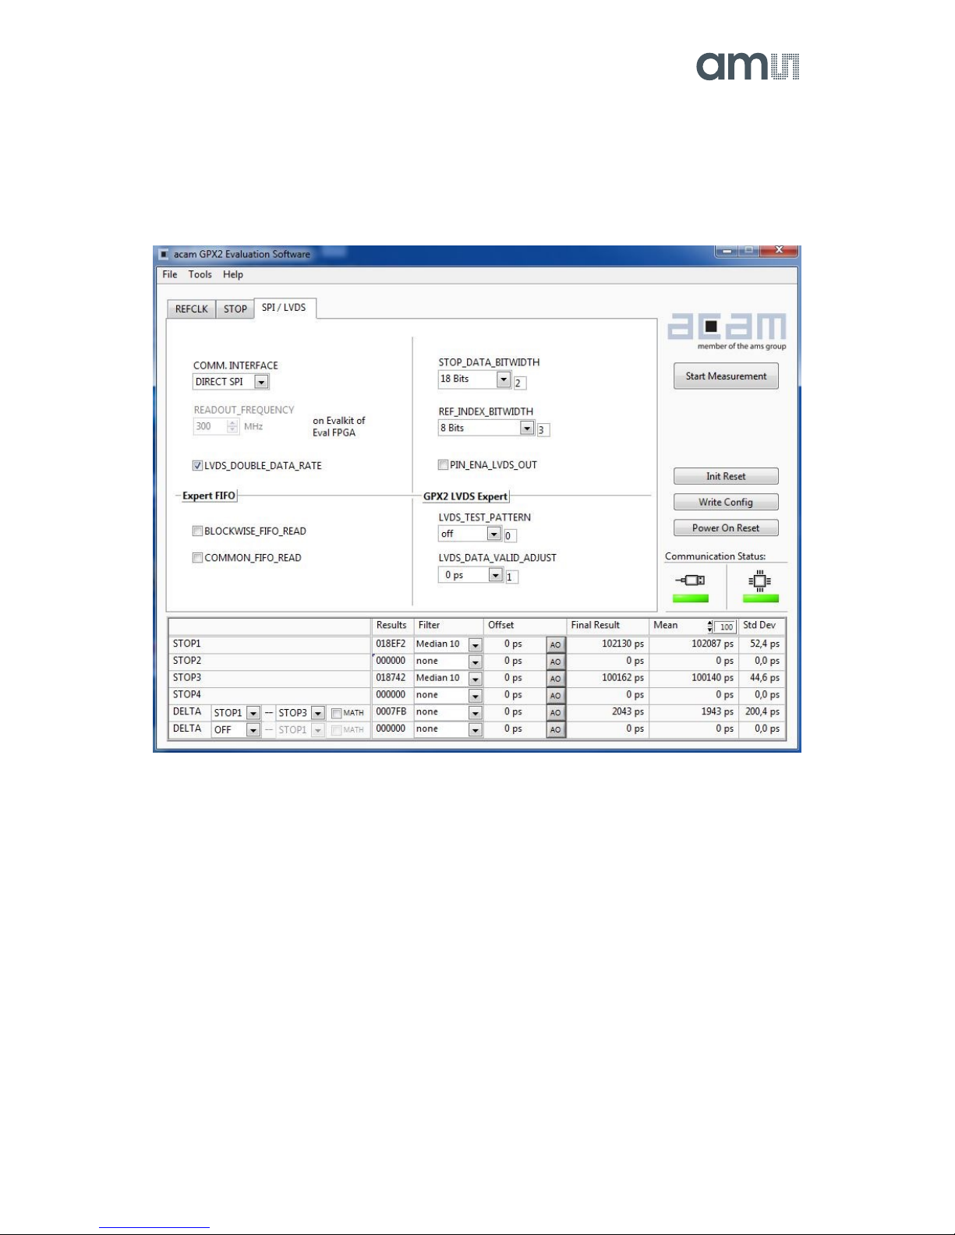955x1235 pixels.
Task: Minimize the acam GPX2 Evaluation Software window
Action: pyautogui.click(x=727, y=251)
